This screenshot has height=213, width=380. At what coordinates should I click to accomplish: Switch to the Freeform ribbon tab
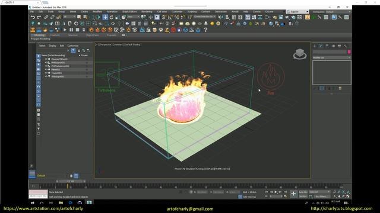point(55,35)
